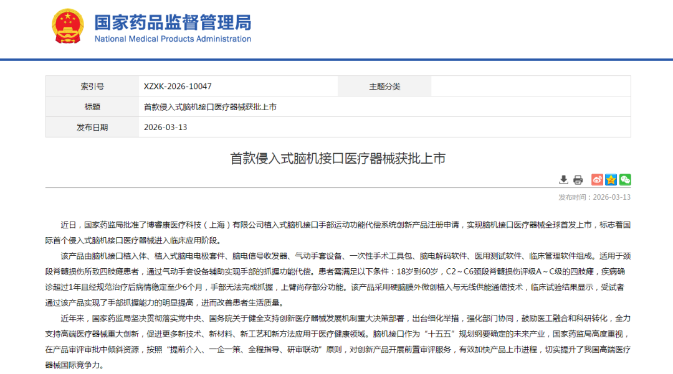Click the paragraph beginning with 近日
The image size is (673, 374).
coord(338,232)
